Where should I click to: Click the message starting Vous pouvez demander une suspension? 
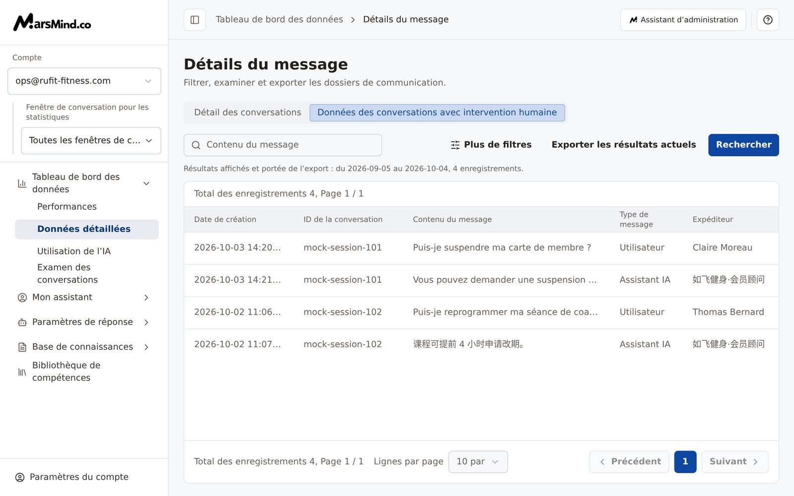click(505, 280)
